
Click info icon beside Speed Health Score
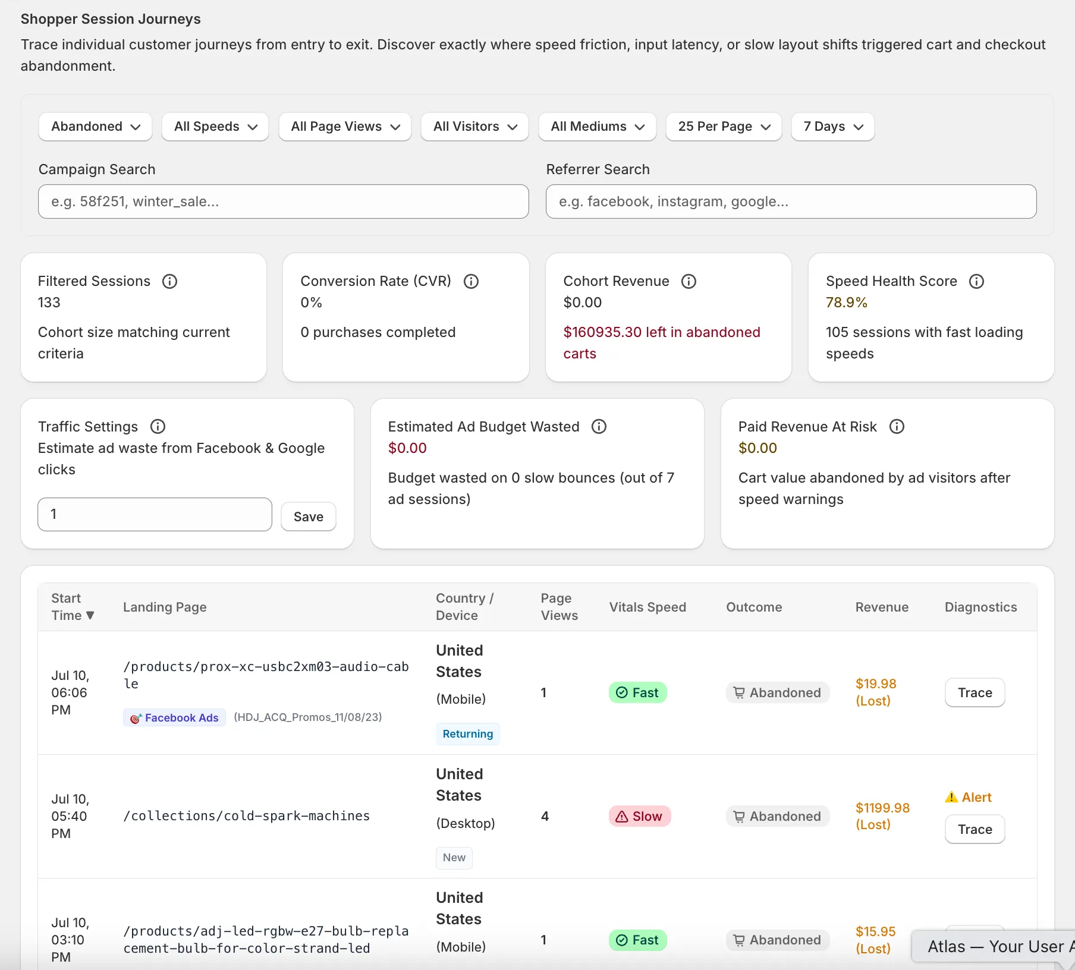[977, 281]
